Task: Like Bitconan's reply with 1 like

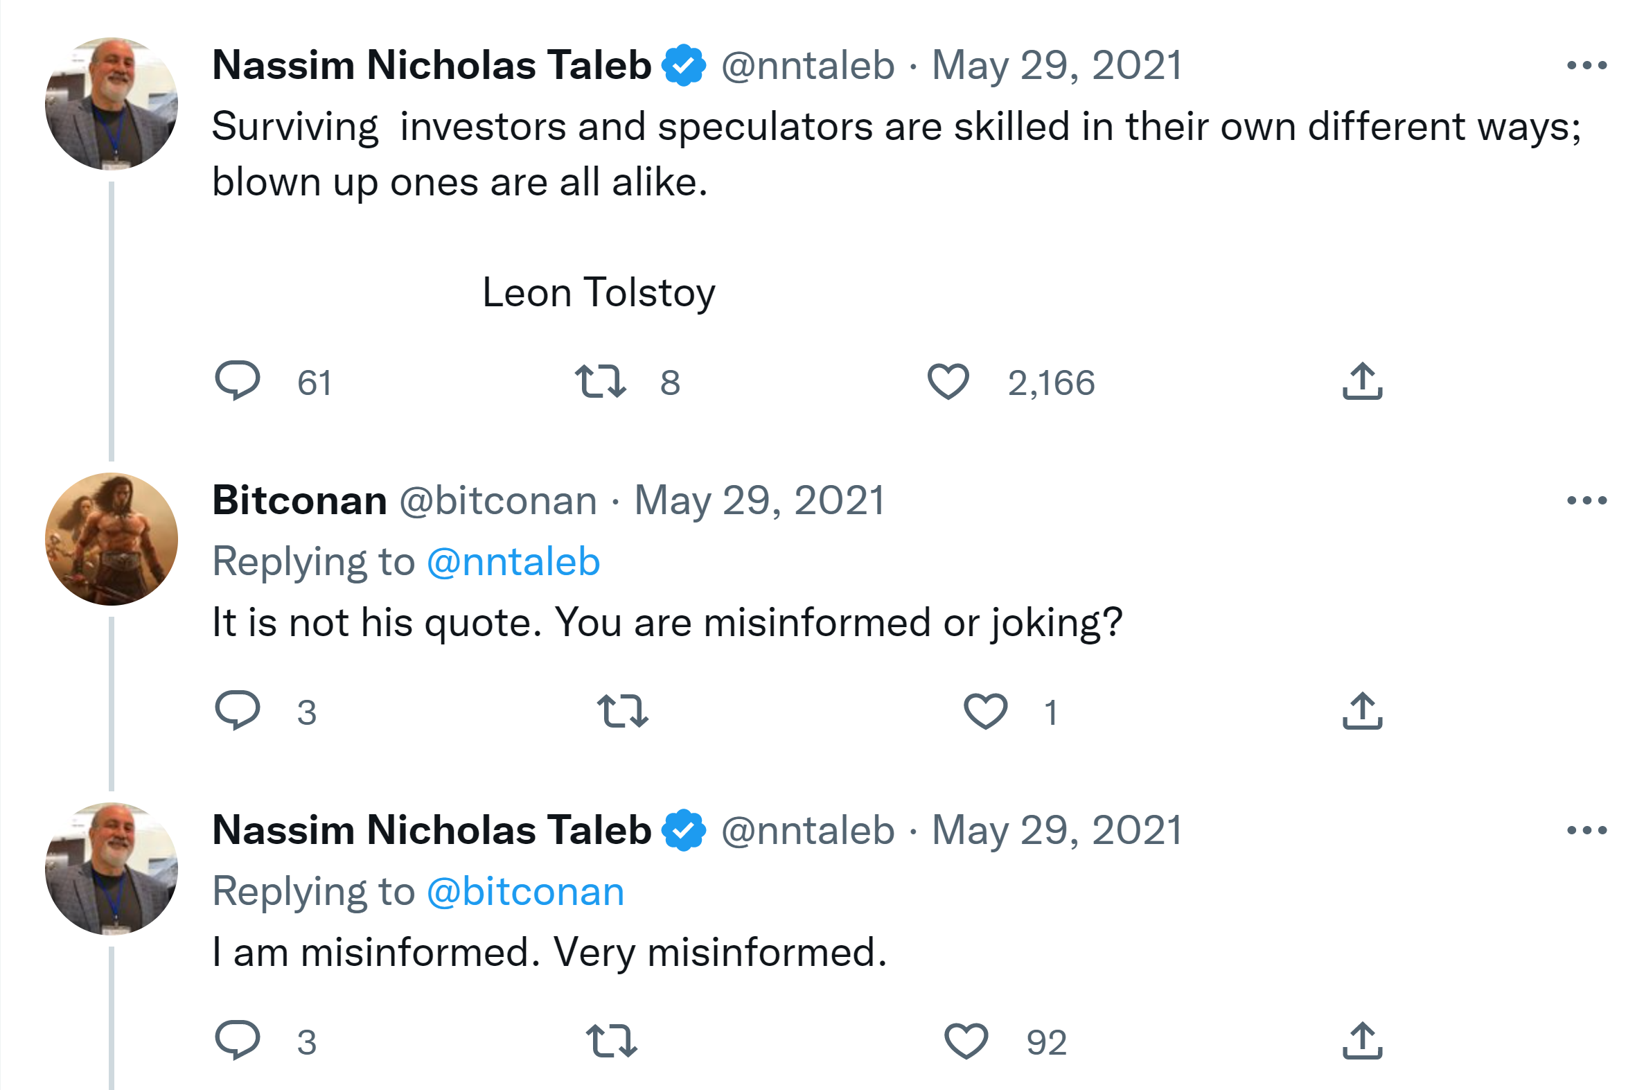Action: pyautogui.click(x=985, y=711)
